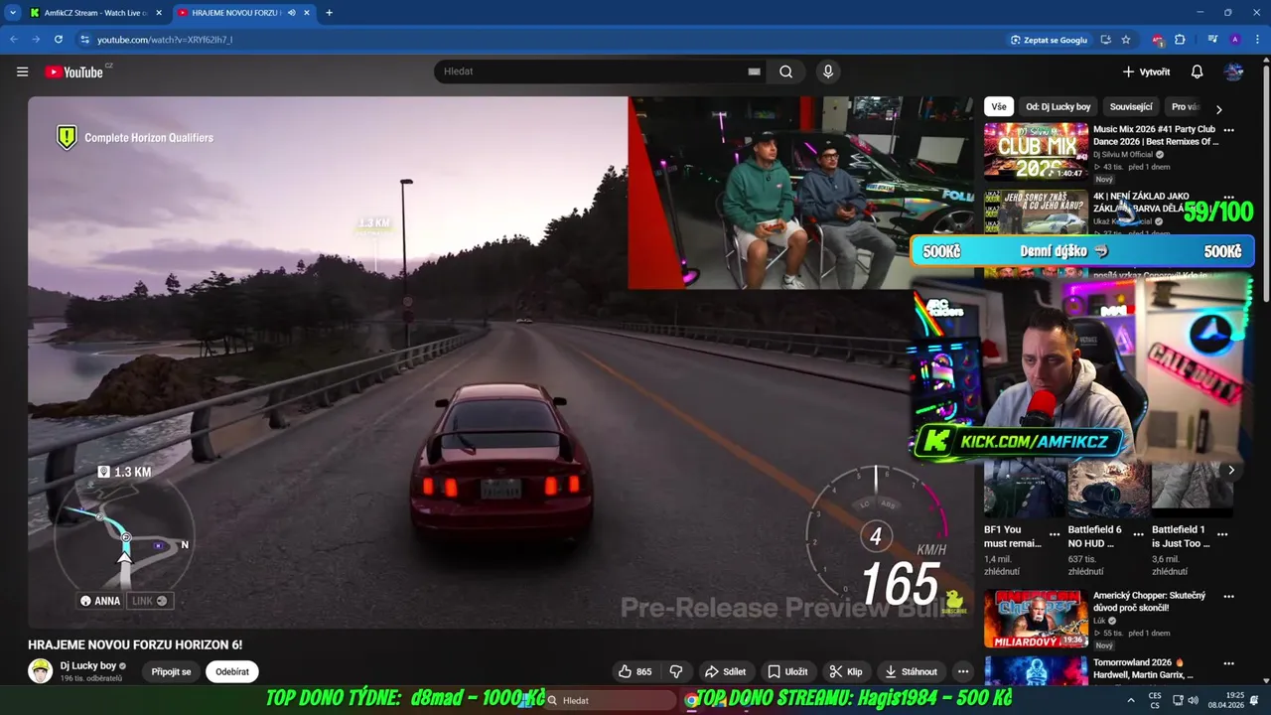Close the AmfikCZ Stream tab

pos(159,13)
